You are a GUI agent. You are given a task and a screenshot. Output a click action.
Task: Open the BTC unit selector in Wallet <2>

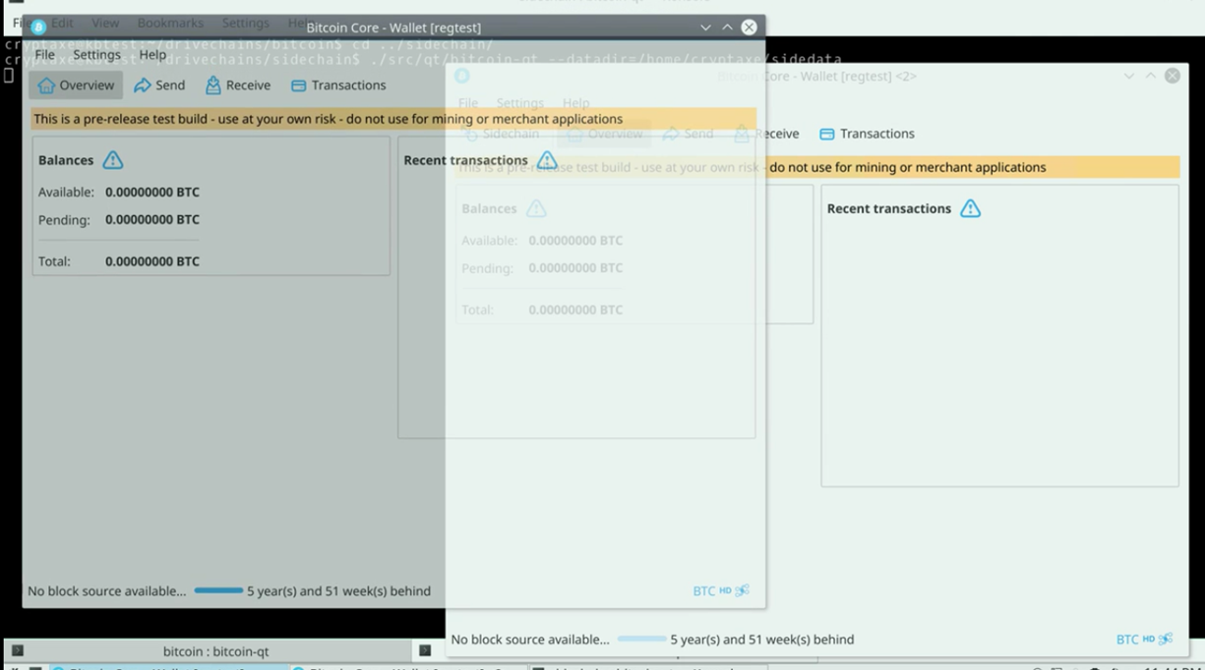point(1127,640)
